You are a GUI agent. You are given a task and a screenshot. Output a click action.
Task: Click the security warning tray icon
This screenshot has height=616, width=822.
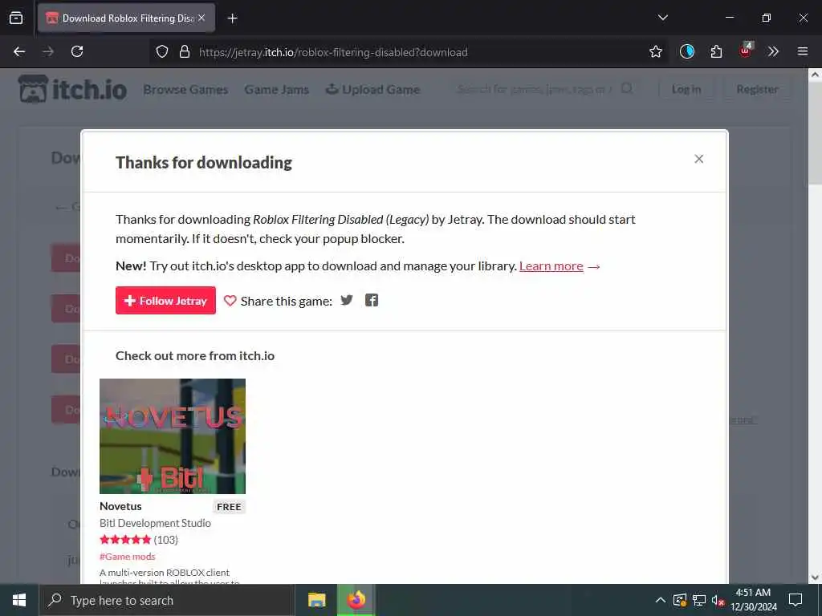point(679,600)
